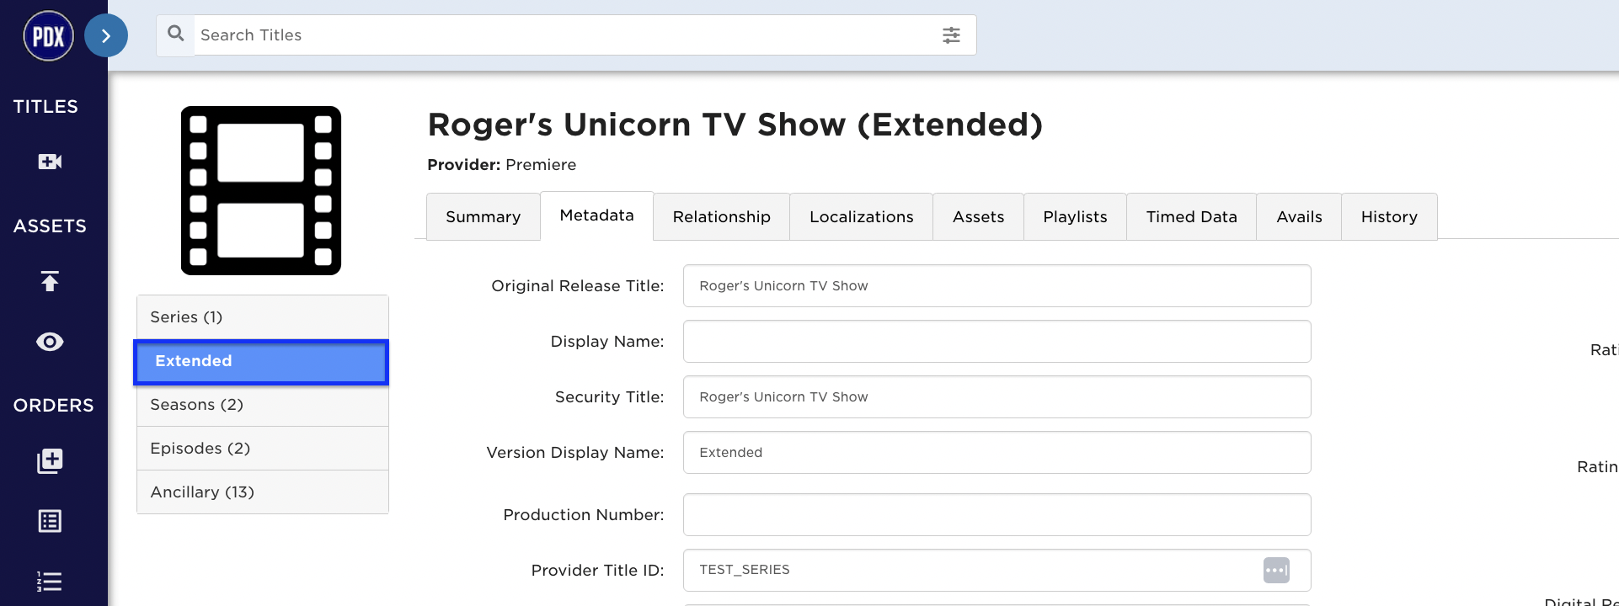1619x606 pixels.
Task: Click the ORDERS sidebar heading
Action: (54, 406)
